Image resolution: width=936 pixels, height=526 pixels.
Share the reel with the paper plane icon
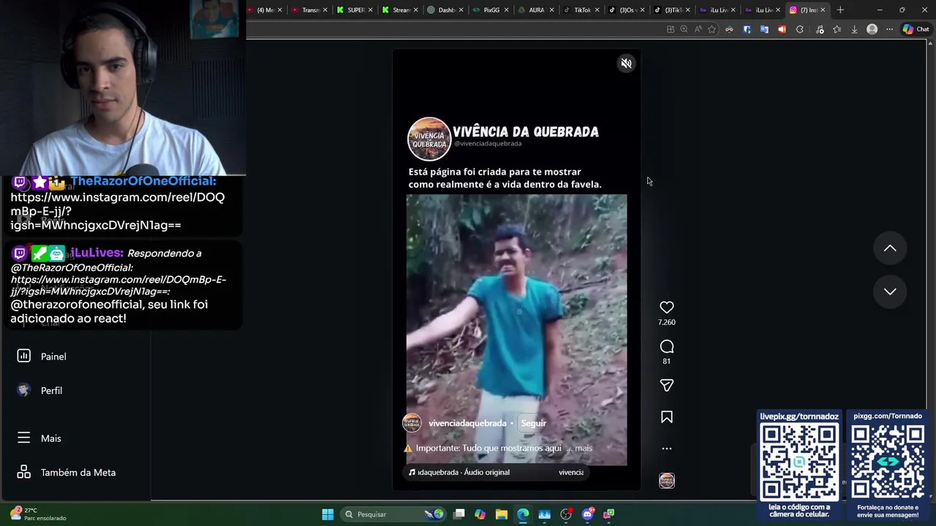point(666,385)
